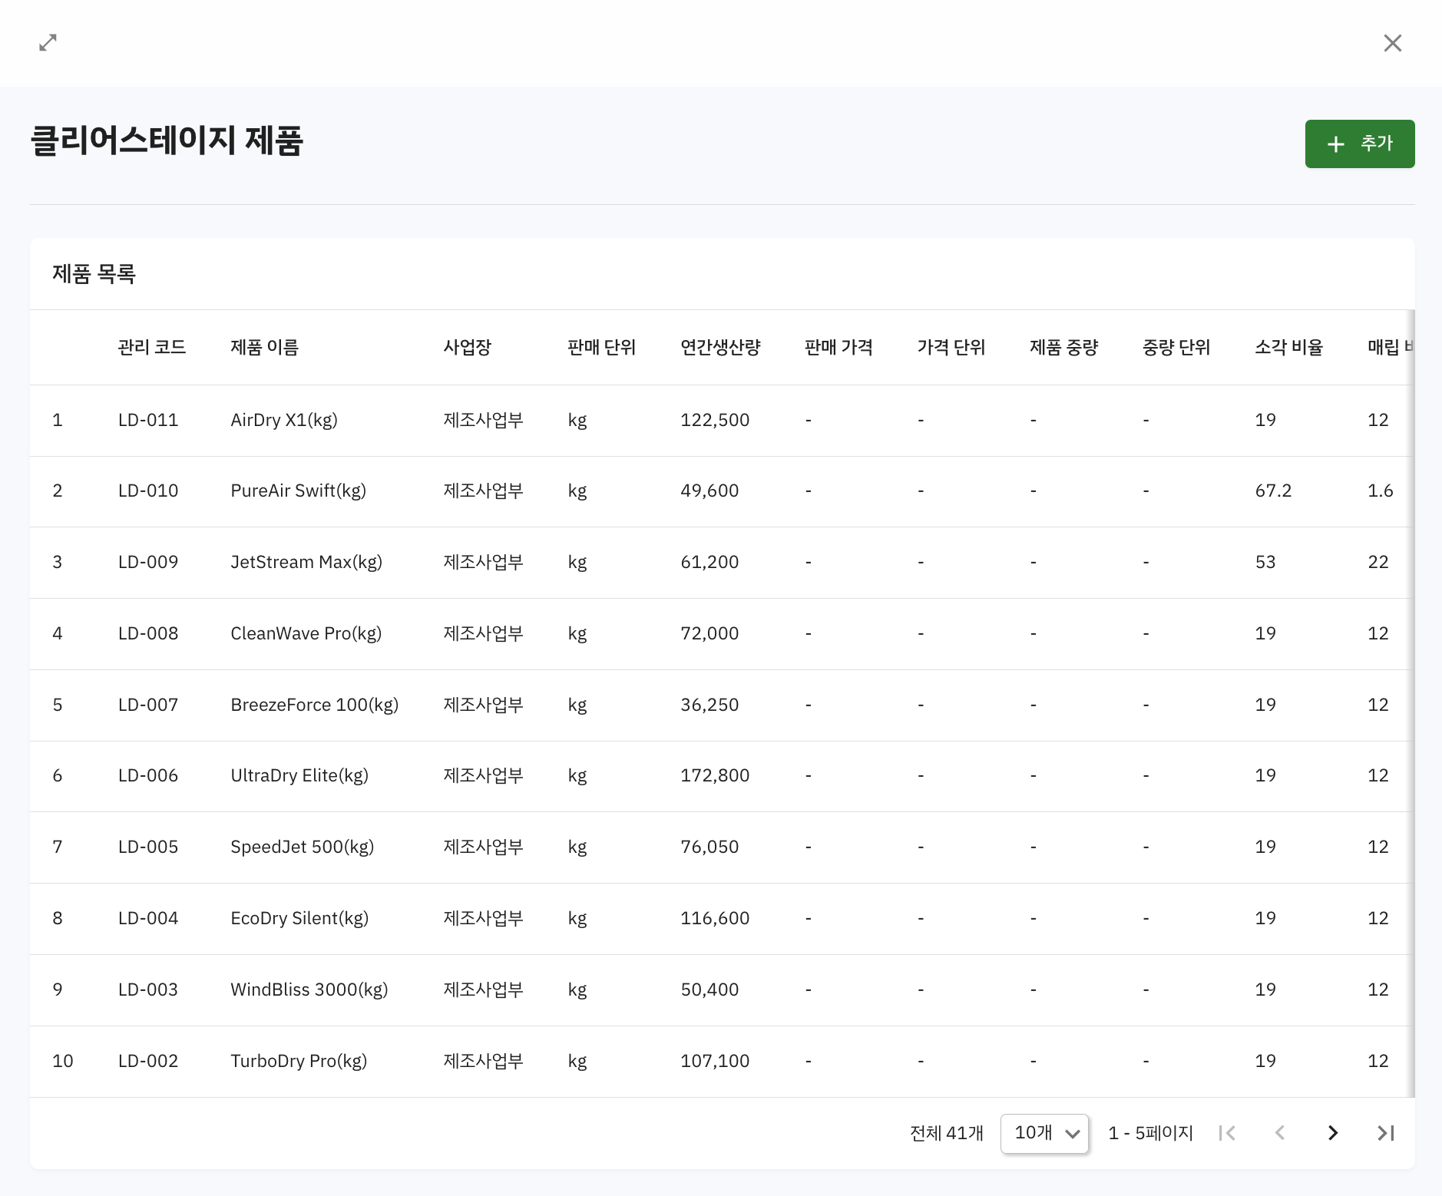Click the LD-006 code cell

tap(148, 776)
